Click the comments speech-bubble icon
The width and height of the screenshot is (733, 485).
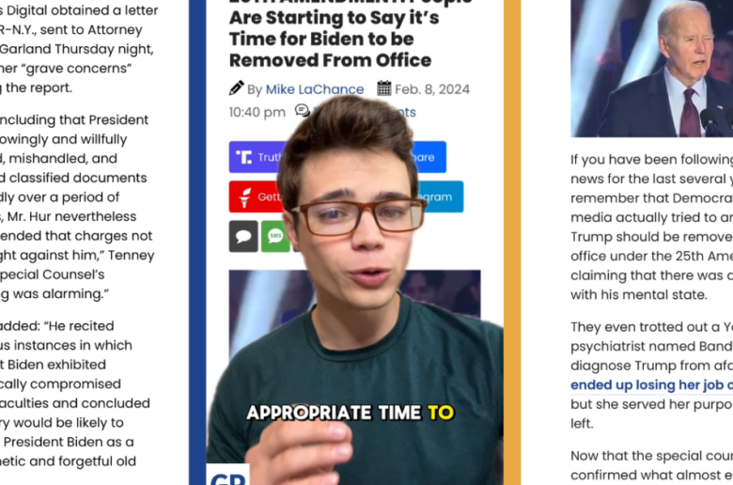[303, 110]
